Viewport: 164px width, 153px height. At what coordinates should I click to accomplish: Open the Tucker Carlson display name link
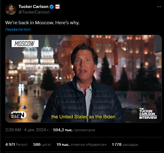pyautogui.click(x=33, y=7)
